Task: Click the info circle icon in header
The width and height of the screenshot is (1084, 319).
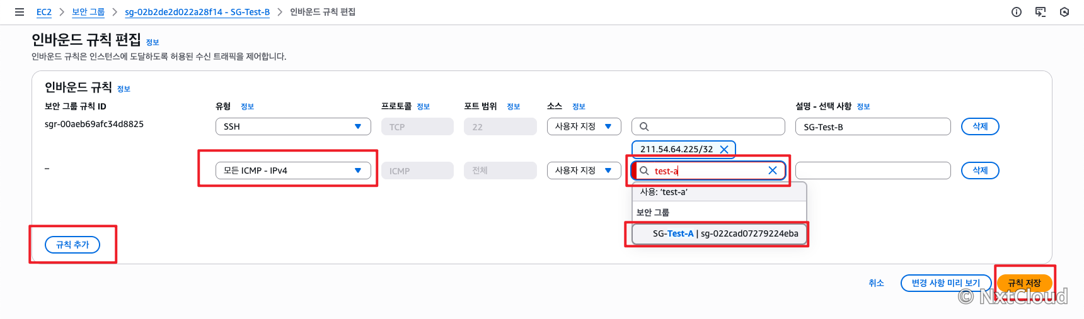Action: [x=1017, y=12]
